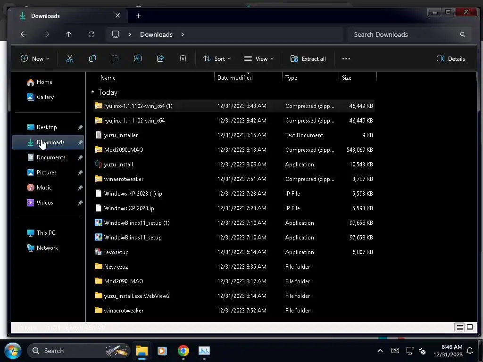
Task: Sort by the Name column header
Action: (x=108, y=78)
